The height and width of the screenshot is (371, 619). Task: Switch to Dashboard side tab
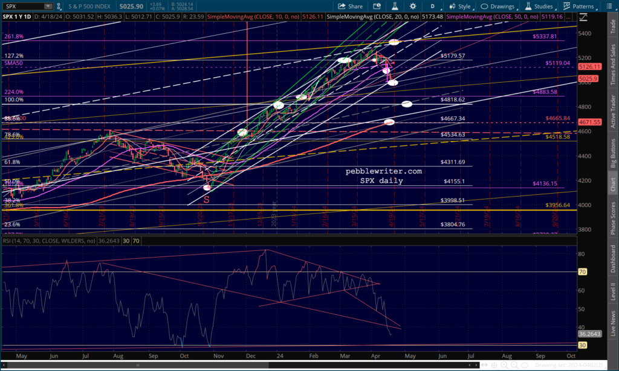coord(613,258)
